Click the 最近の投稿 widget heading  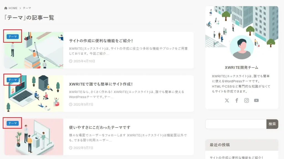click(x=220, y=145)
